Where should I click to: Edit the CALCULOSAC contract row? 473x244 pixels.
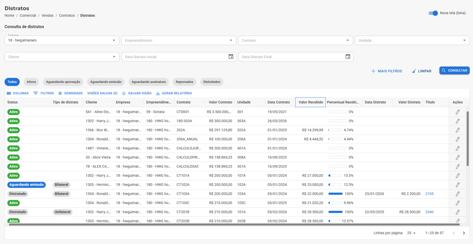point(457,167)
